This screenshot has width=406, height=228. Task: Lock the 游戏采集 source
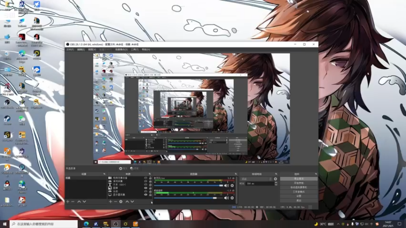click(x=150, y=181)
